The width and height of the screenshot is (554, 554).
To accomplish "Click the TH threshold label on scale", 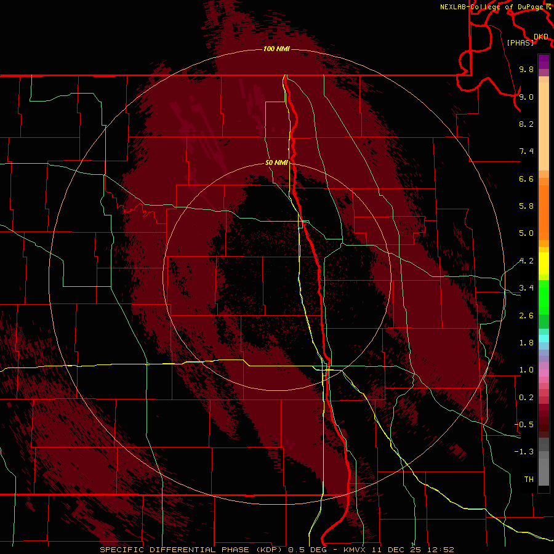I will (x=529, y=480).
